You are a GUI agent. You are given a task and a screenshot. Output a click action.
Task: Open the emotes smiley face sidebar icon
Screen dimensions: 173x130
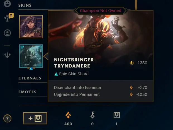pos(7,4)
